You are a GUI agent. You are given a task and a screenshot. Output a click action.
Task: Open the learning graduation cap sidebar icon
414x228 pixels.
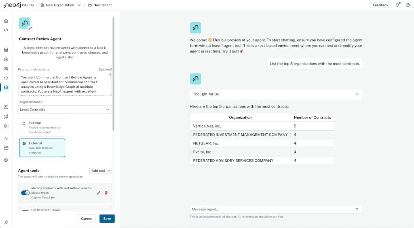coord(6,160)
